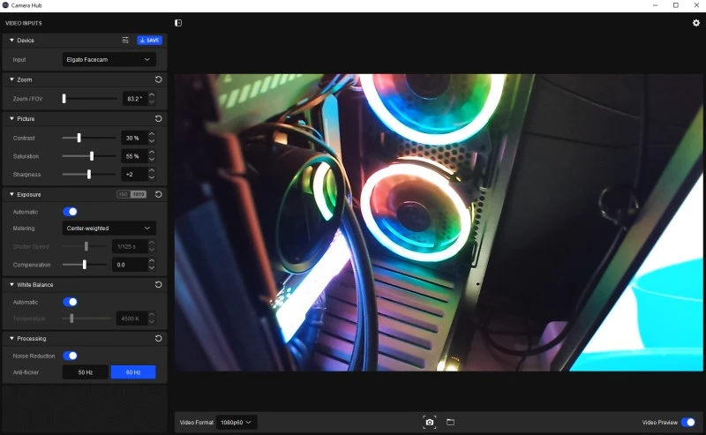Click the camera video preview image

coord(439,222)
